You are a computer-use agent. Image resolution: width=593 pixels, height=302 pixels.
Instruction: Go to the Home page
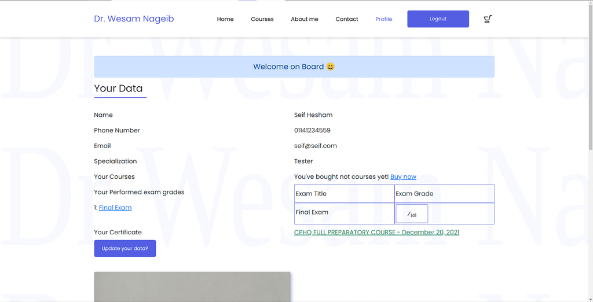[225, 19]
